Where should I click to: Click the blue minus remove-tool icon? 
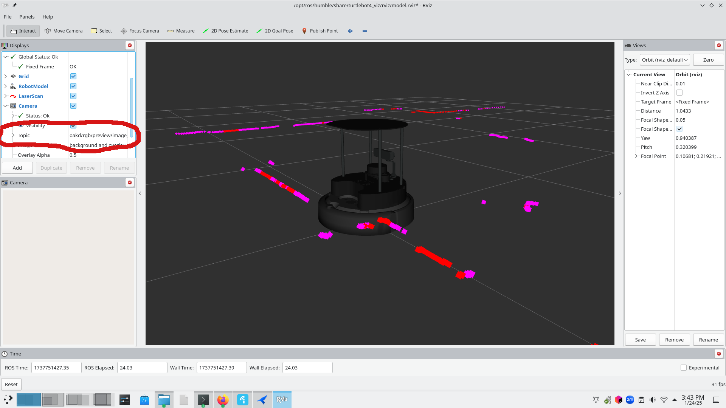tap(365, 31)
